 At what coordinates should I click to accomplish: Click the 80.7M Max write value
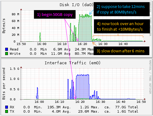(84, 54)
